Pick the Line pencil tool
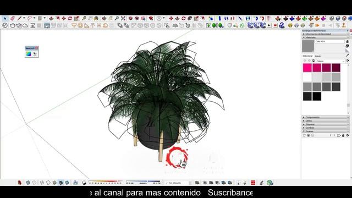Viewport: 352px width, 198px height. tap(20, 18)
